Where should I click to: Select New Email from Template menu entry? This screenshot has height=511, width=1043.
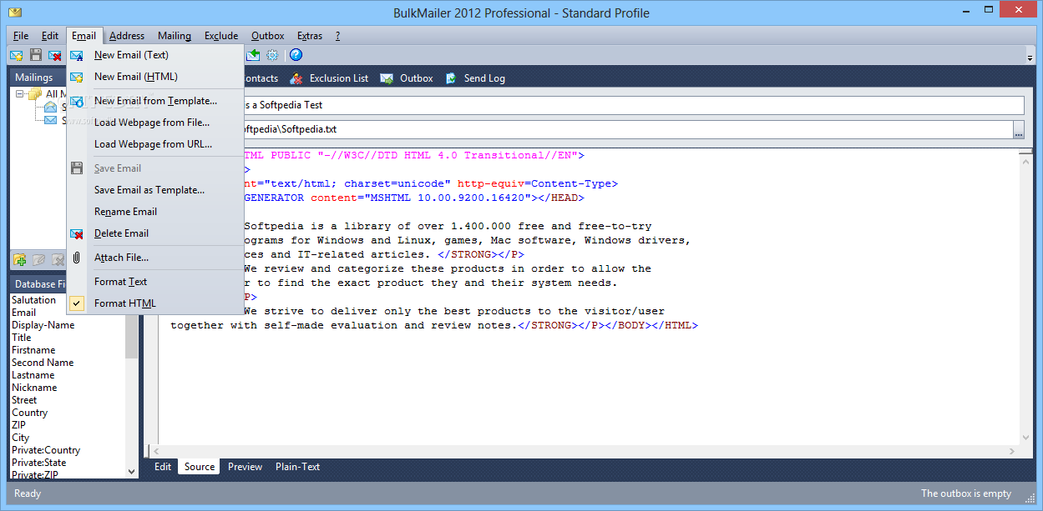coord(155,101)
